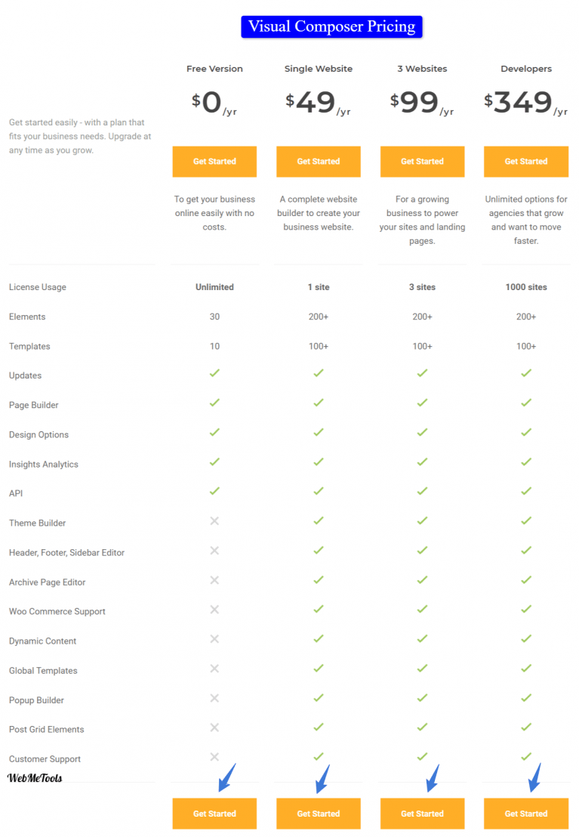Click the Header, Footer, Sidebar Editor label

[66, 553]
